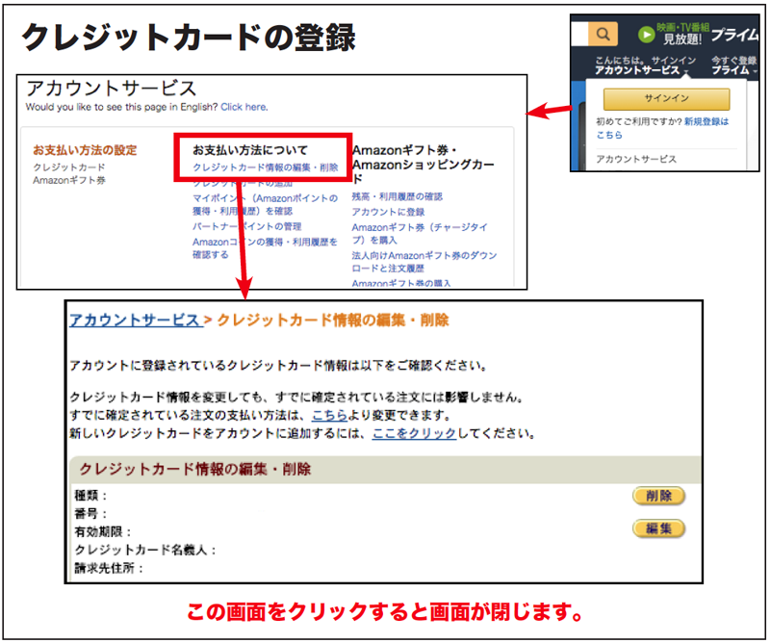
Task: Expand the 今すぐ登録 プライム dropdown
Action: [x=734, y=65]
